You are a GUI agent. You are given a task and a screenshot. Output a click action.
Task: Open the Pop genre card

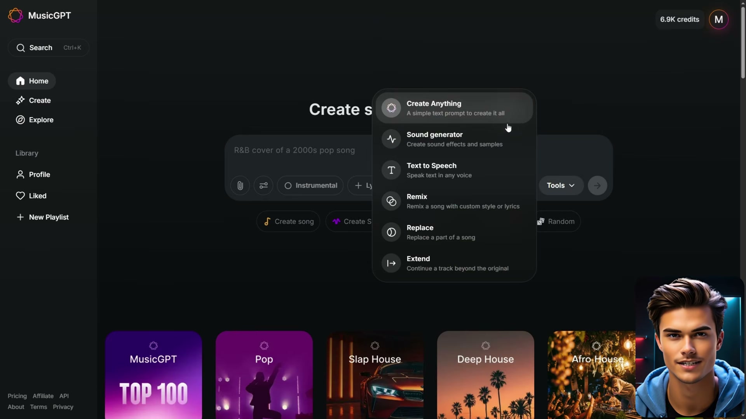(264, 375)
